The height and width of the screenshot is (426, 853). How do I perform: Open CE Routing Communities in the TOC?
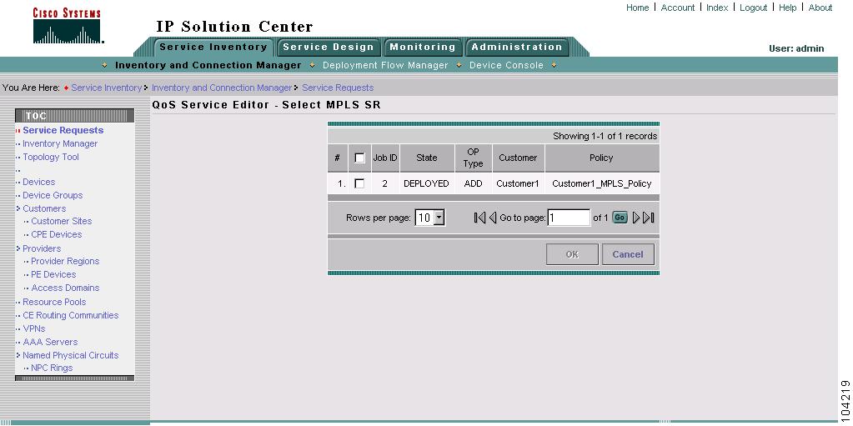(x=71, y=315)
